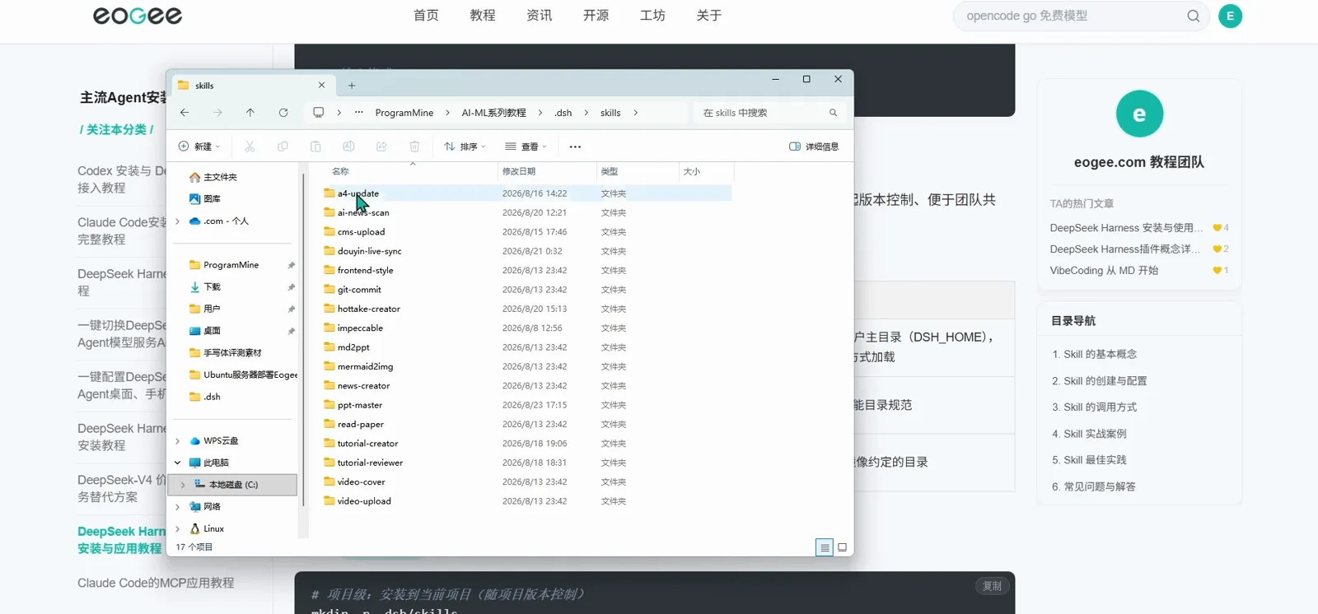Collapse the 此电脑 tree node
The height and width of the screenshot is (614, 1318).
[178, 463]
